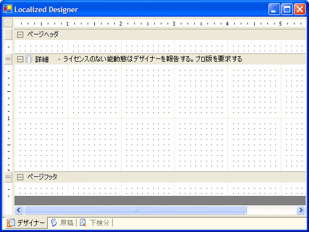309x232 pixels.
Task: Open the 下検分 preview tab
Action: tap(95, 223)
